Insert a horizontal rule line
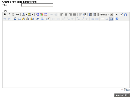This screenshot has width=131, height=98. [x=102, y=19]
